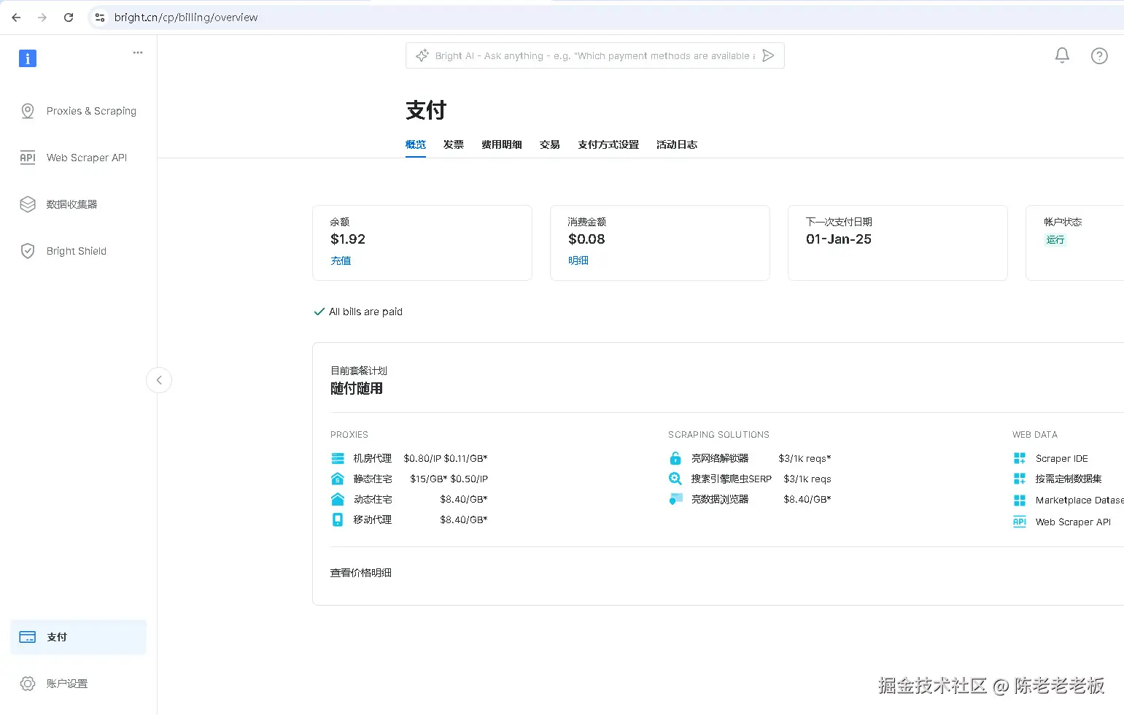Send the Bright AI query arrow
This screenshot has height=715, width=1124.
768,55
